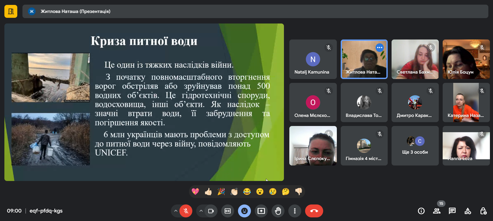This screenshot has height=221, width=493.
Task: Send the thumbs down reaction
Action: tap(299, 192)
